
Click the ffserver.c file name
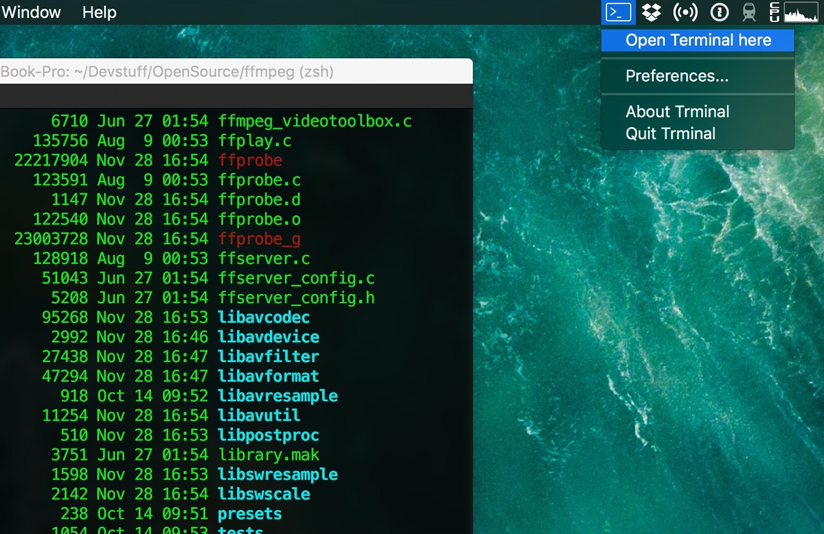pyautogui.click(x=264, y=258)
